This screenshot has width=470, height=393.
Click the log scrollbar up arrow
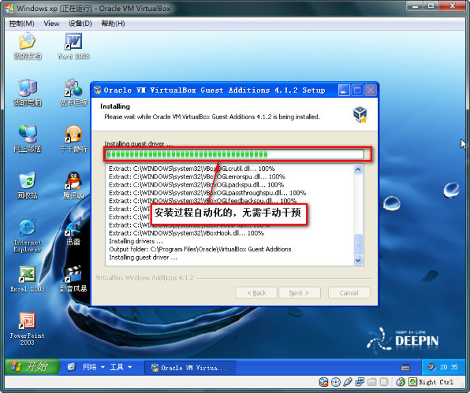(358, 170)
